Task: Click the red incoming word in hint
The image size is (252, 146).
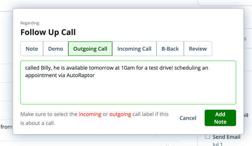Action: 90,114
